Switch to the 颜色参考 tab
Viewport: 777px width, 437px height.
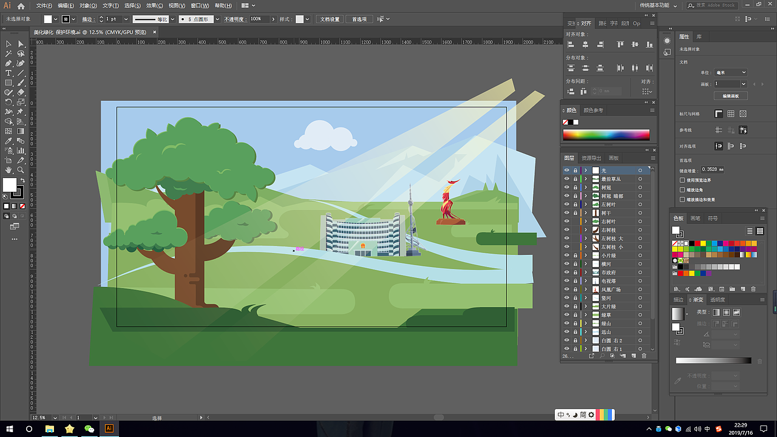[x=593, y=110]
